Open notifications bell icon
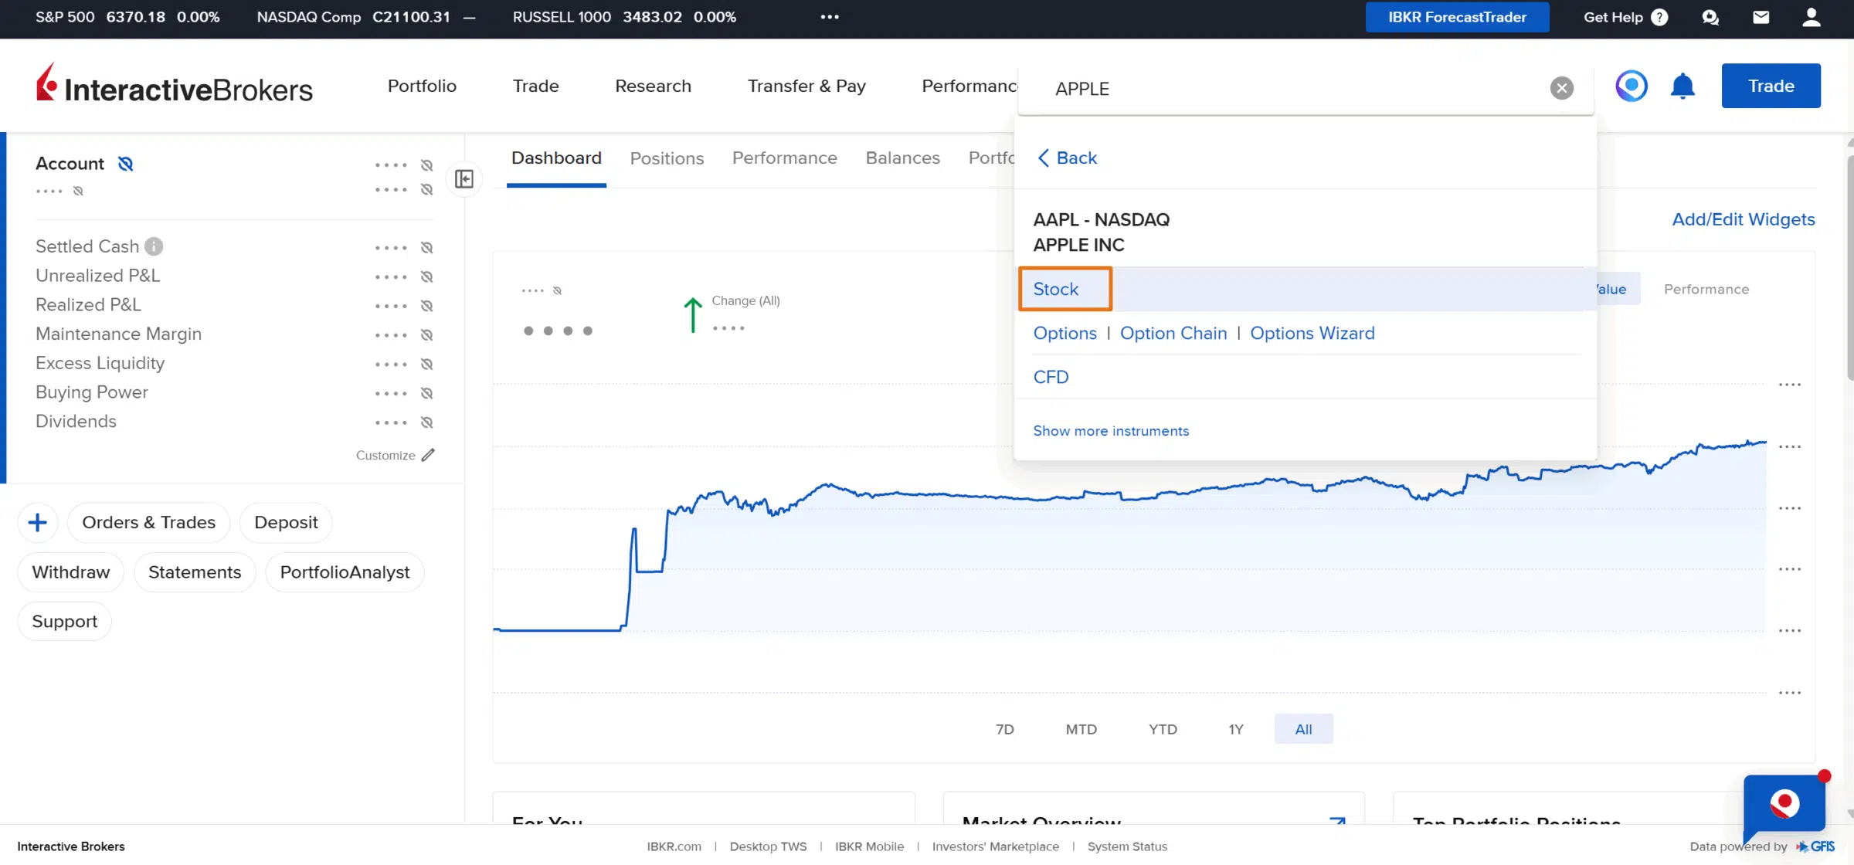Screen dimensions: 1854x865 (1683, 86)
